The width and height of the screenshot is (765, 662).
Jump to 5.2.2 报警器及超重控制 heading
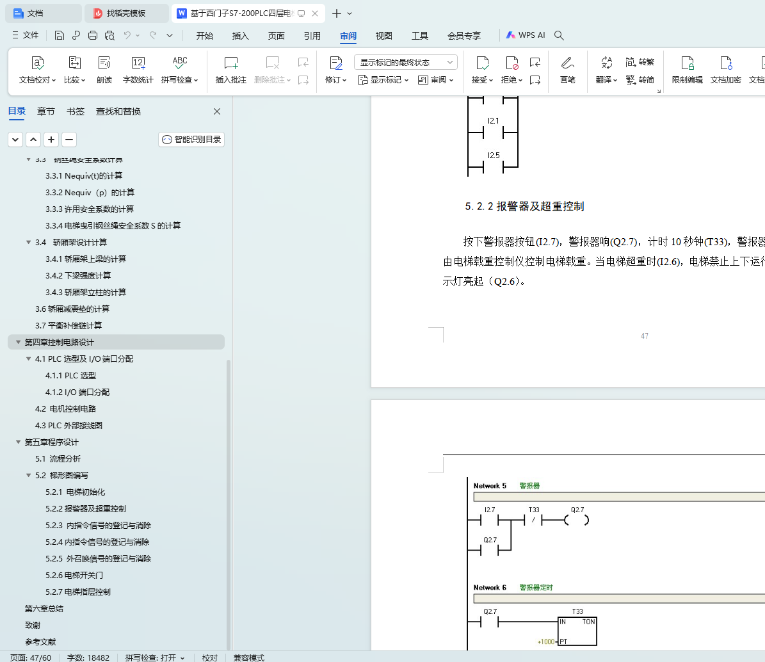pyautogui.click(x=85, y=508)
